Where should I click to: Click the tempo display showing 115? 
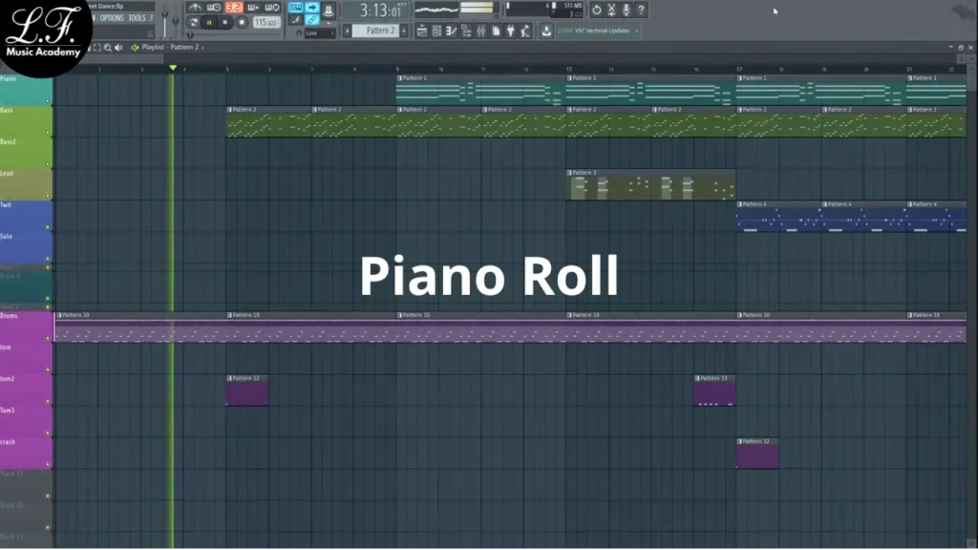(x=265, y=22)
